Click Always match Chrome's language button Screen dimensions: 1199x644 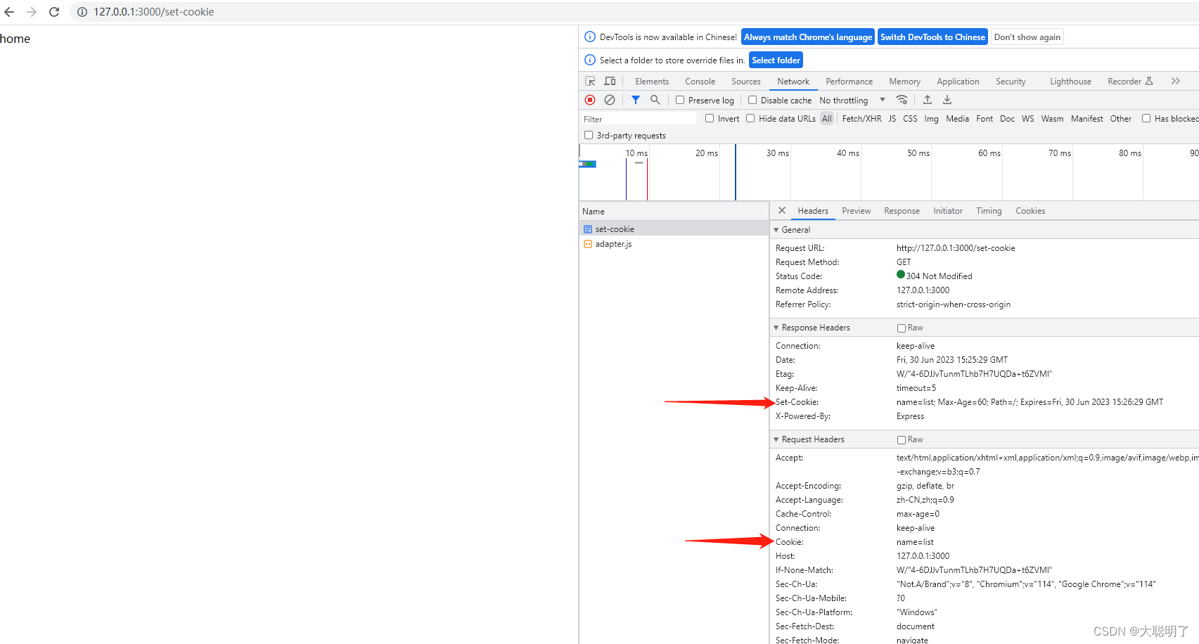coord(808,37)
